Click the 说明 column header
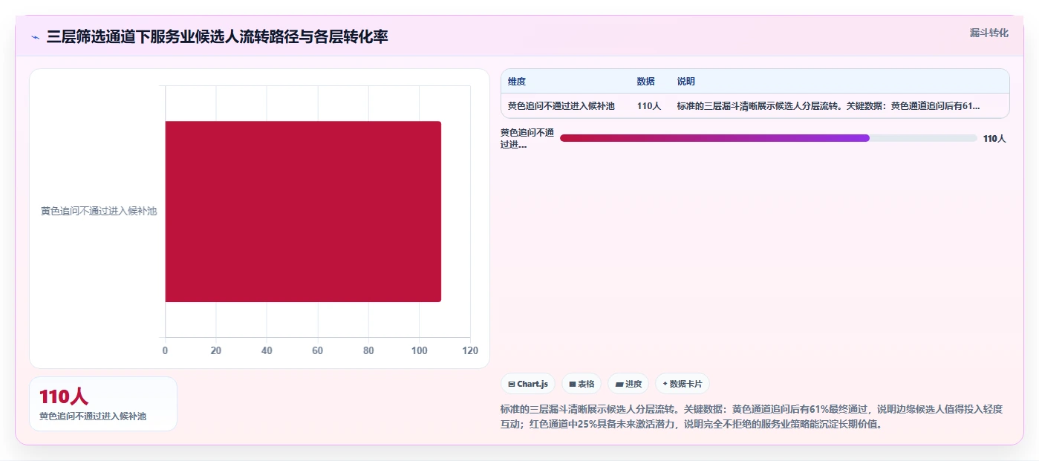Image resolution: width=1039 pixels, height=461 pixels. [x=686, y=82]
